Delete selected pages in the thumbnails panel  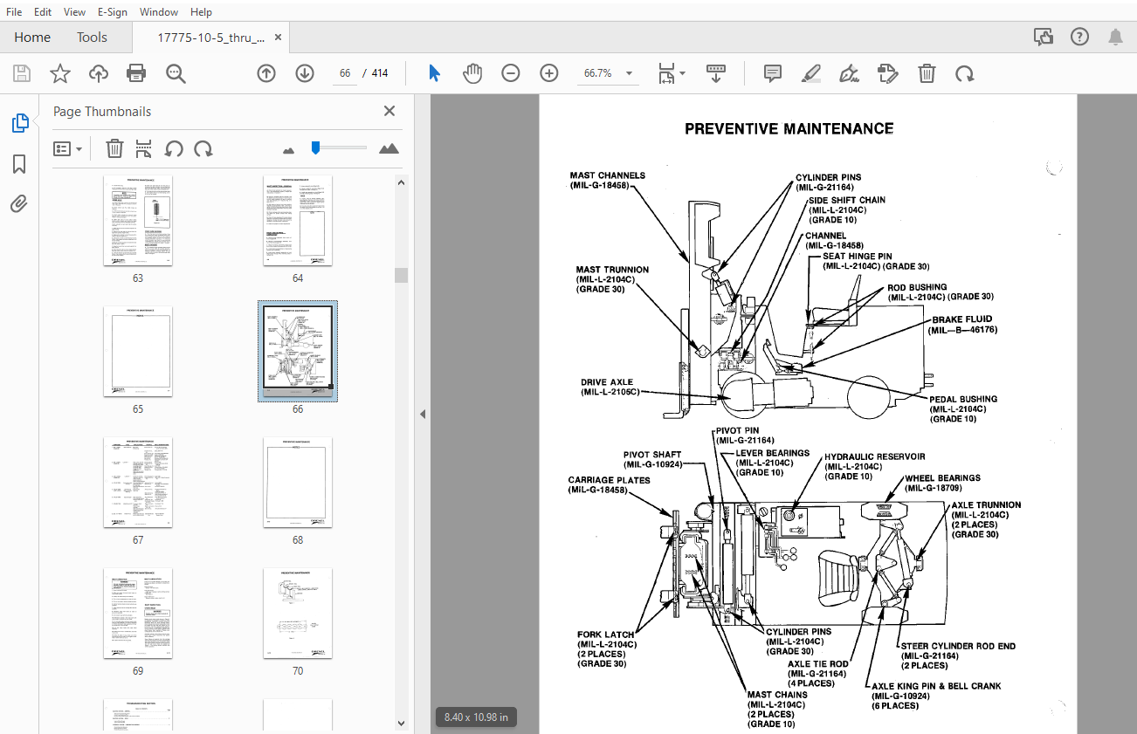pos(114,148)
